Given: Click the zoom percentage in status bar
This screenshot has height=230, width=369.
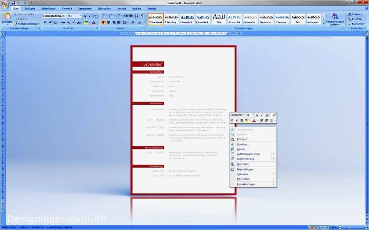Looking at the screenshot, I should pyautogui.click(x=334, y=228).
